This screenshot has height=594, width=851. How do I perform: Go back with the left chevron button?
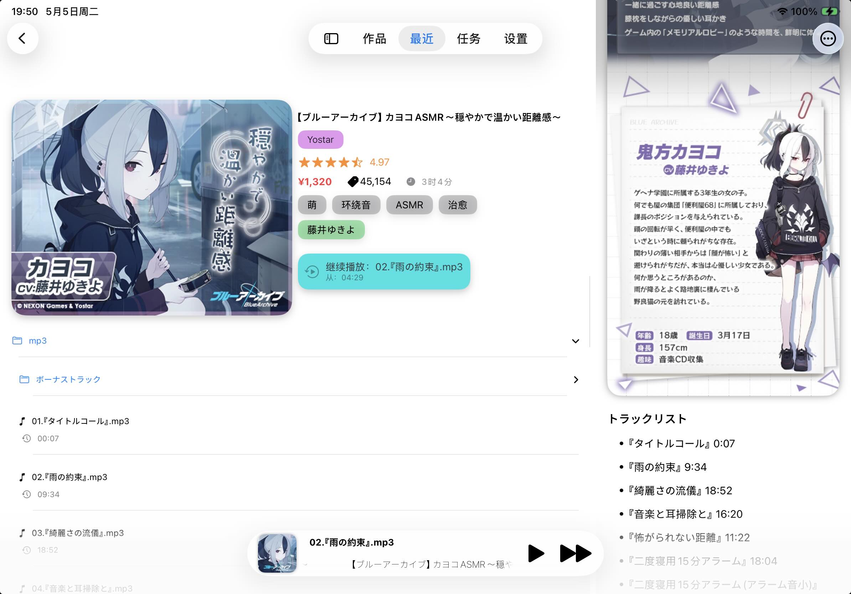click(22, 38)
